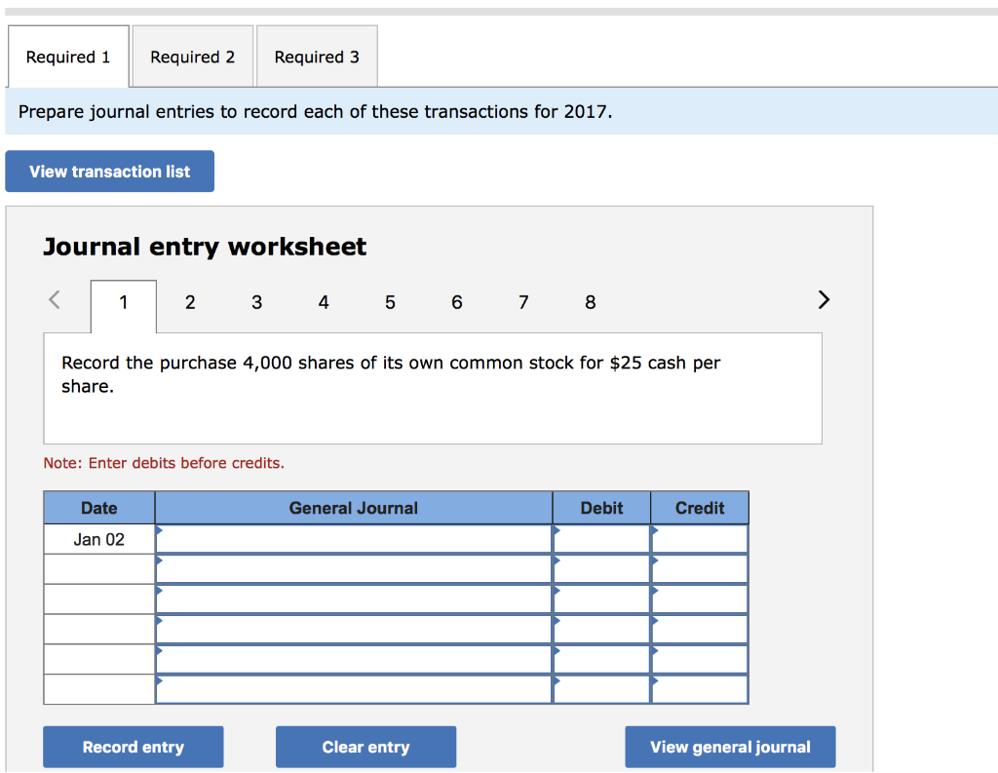998x773 pixels.
Task: Select journal entry tab 5
Action: coord(390,302)
